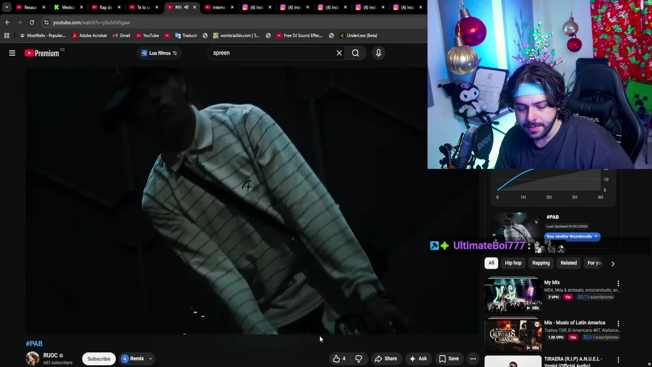Open the TIRAERA (R.I.P) A.N.U.E.L video title

[x=573, y=361]
